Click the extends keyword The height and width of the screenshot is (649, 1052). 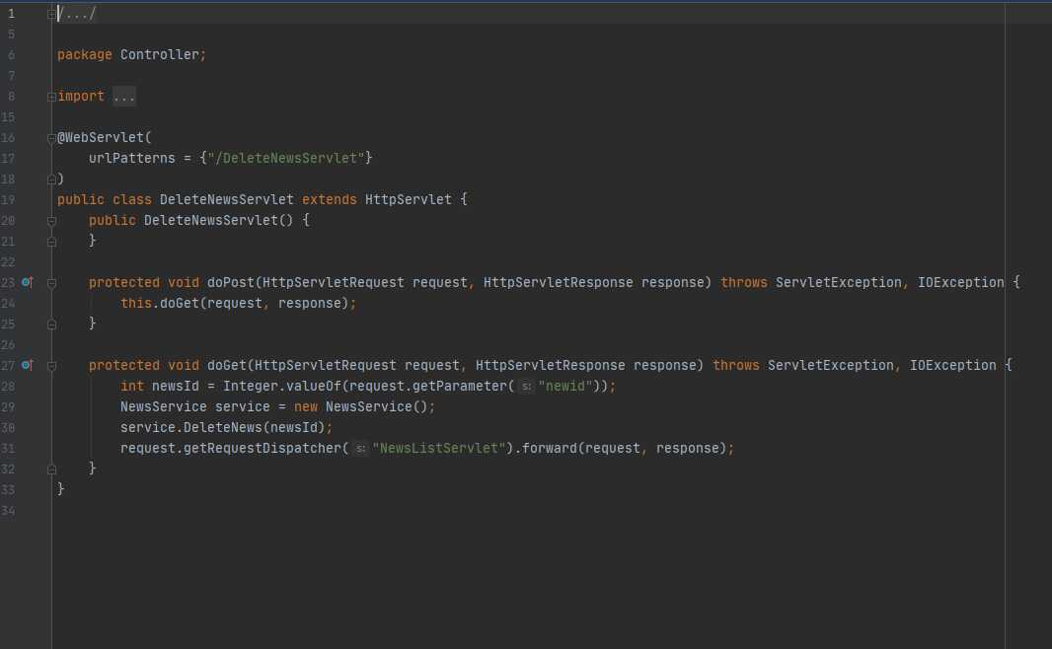(x=330, y=200)
